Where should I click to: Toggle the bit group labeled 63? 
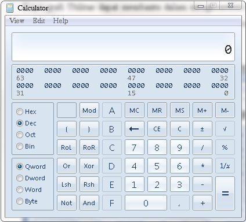click(x=25, y=71)
